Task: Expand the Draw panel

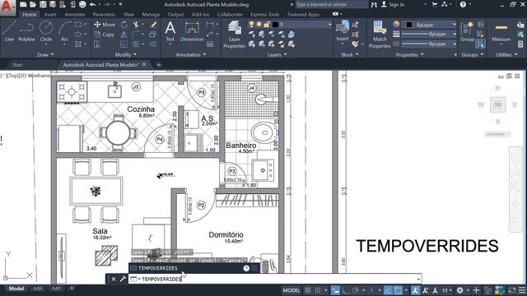Action: coord(45,55)
